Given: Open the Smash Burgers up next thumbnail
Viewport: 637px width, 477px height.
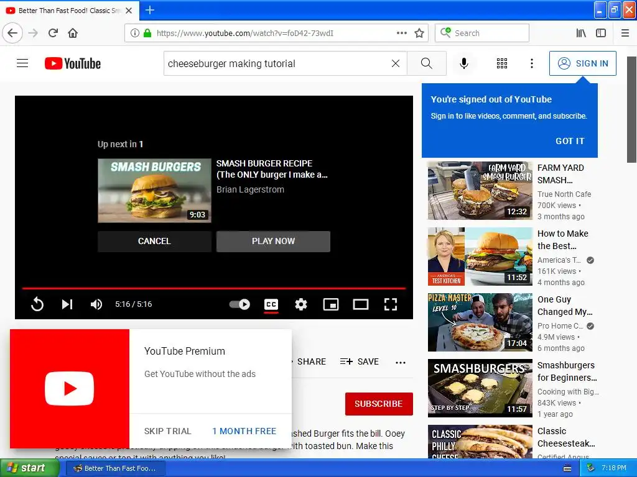Looking at the screenshot, I should tap(154, 190).
